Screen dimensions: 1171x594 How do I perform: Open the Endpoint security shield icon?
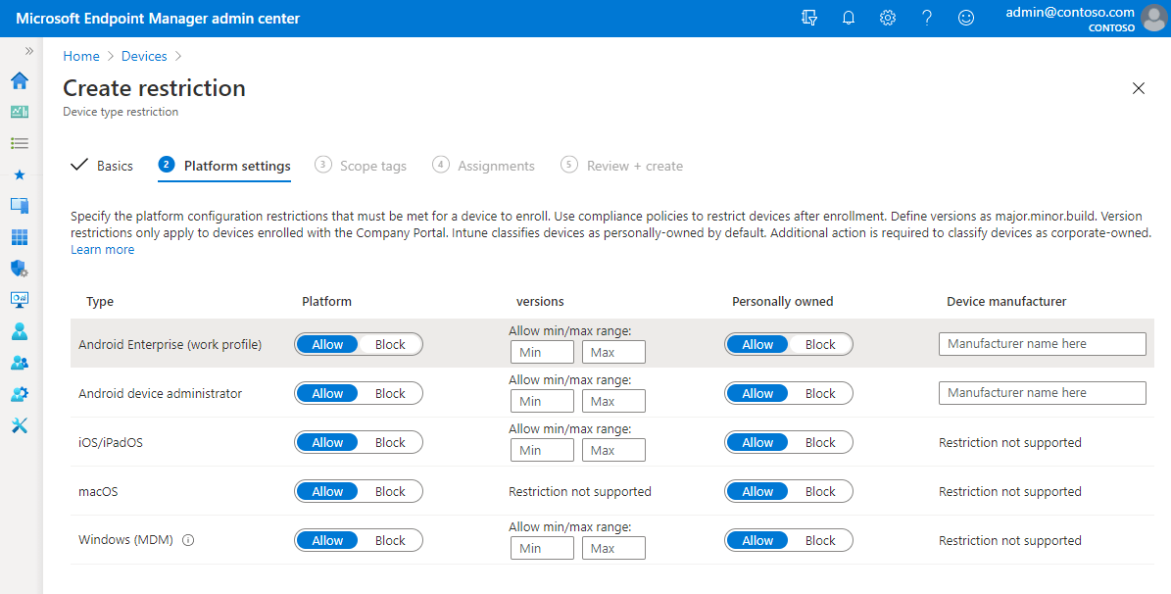point(19,269)
